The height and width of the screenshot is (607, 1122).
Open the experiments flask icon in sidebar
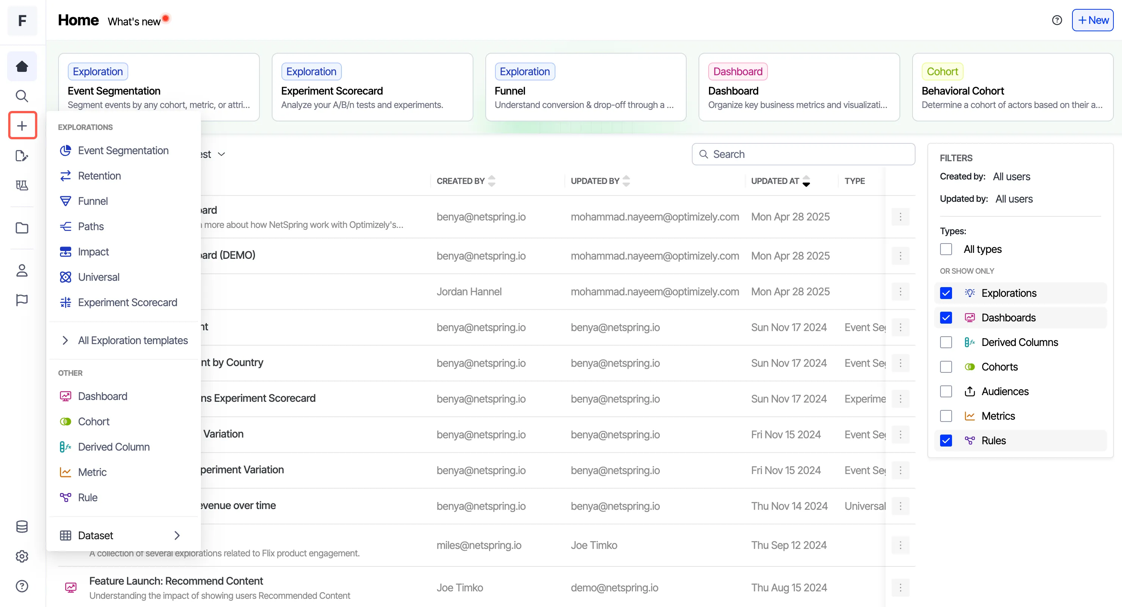coord(22,185)
